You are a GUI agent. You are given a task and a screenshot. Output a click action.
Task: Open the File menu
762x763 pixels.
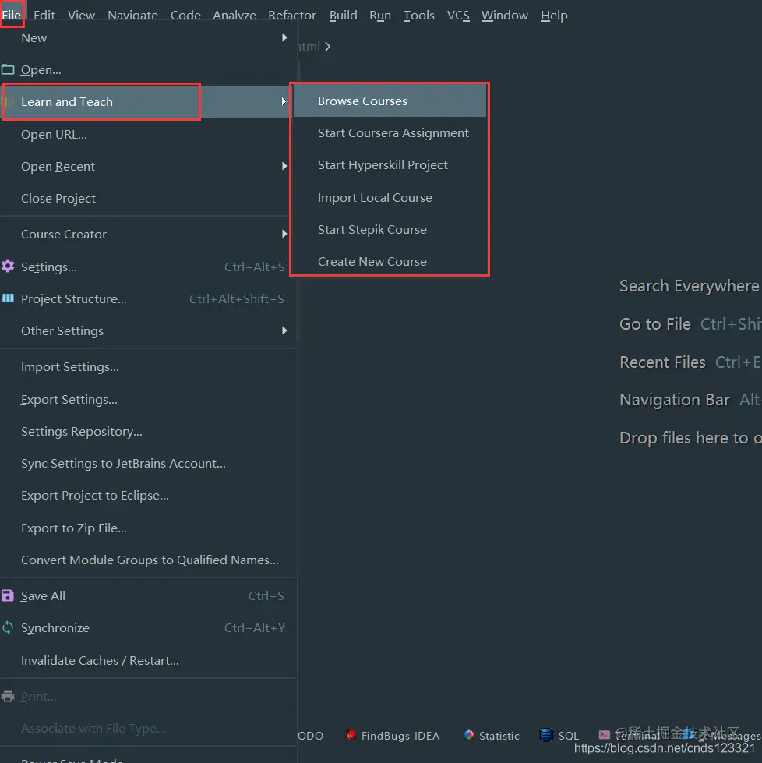pyautogui.click(x=11, y=15)
